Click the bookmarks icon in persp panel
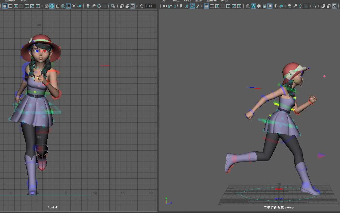This screenshot has width=340, height=213. coord(181,6)
